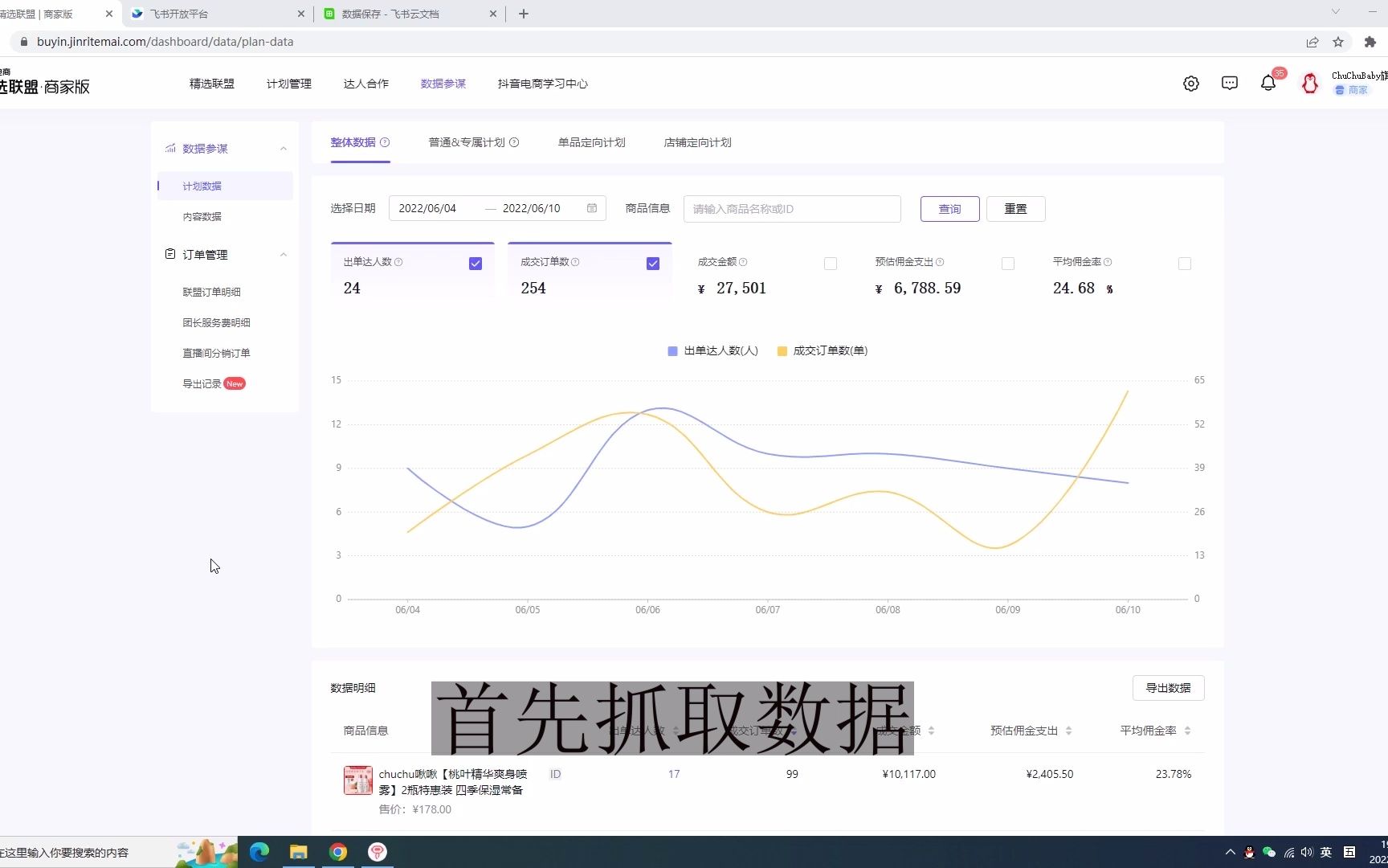This screenshot has height=868, width=1388.
Task: Open 内容数据 in sidebar
Action: pyautogui.click(x=202, y=216)
